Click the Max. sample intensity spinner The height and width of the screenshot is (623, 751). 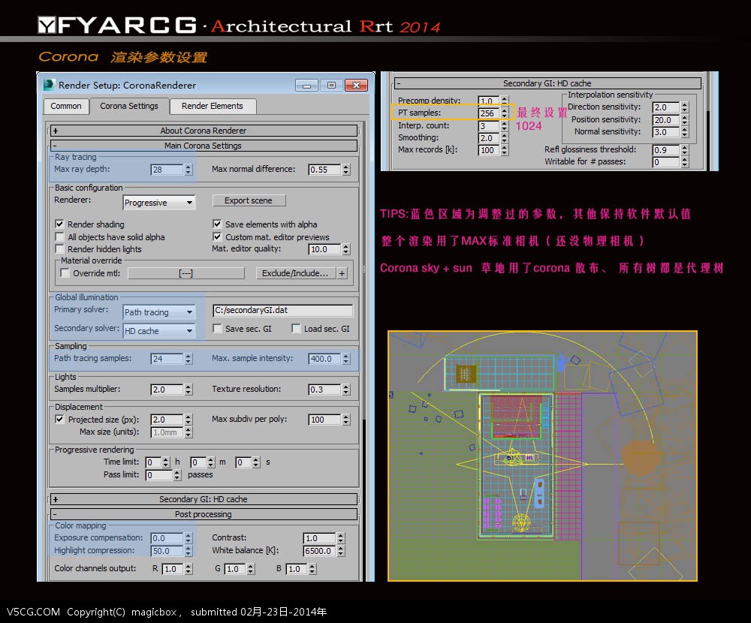(345, 359)
